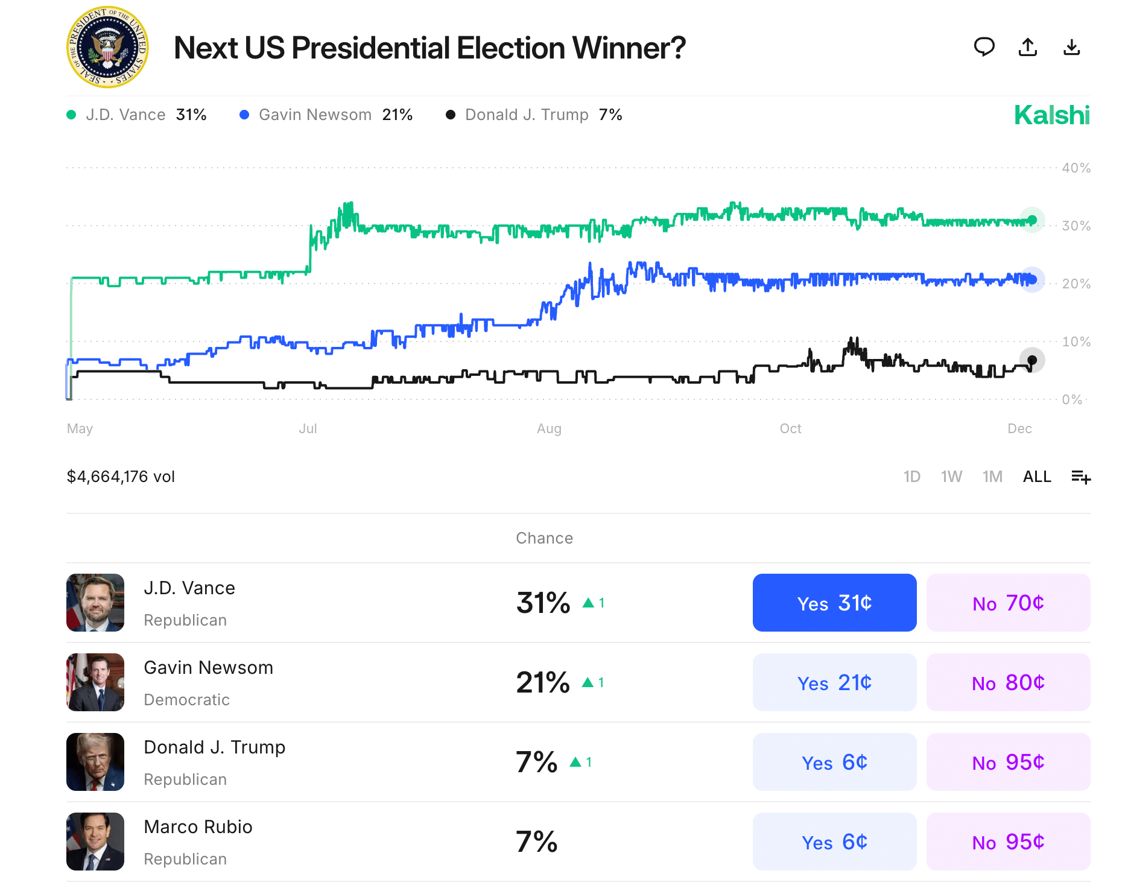
Task: Buy Yes at 31¢ for J.D. Vance
Action: 834,603
